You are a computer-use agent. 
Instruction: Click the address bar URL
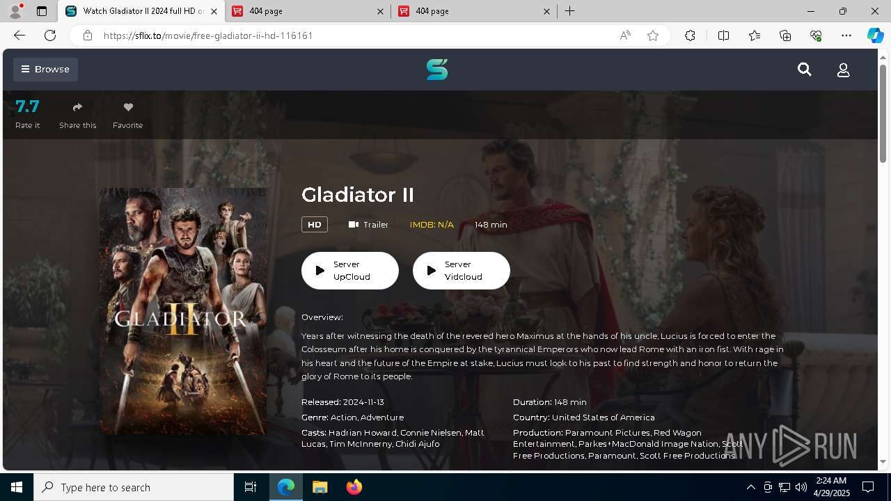pyautogui.click(x=208, y=35)
